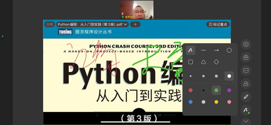This screenshot has width=271, height=125.
Task: Open the chat message bubble icon
Action: 246,71
